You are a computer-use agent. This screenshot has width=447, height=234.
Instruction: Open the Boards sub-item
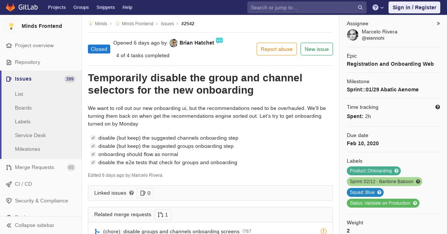point(23,108)
